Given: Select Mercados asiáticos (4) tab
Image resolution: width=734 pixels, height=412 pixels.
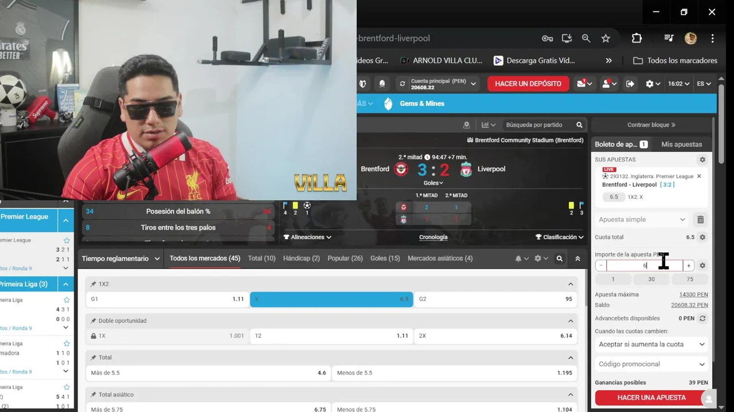Looking at the screenshot, I should [x=440, y=259].
